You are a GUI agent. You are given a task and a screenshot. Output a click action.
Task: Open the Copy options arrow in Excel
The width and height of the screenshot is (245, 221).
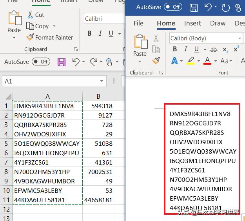coord(54,26)
